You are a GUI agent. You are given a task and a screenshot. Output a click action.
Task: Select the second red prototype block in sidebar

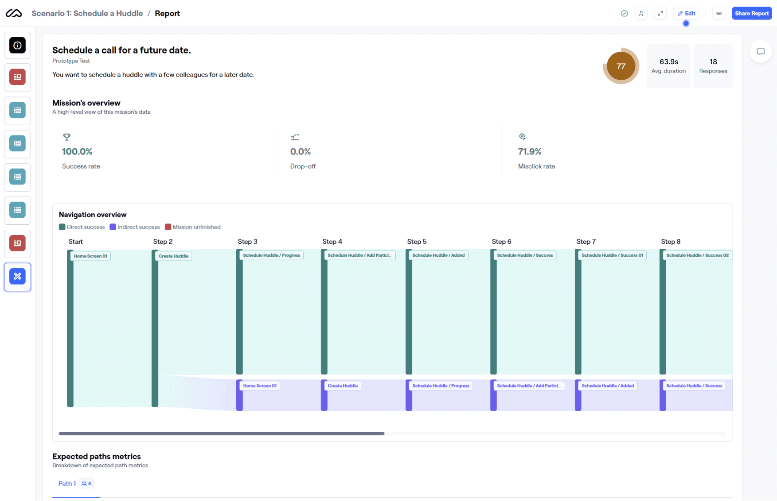pos(17,243)
